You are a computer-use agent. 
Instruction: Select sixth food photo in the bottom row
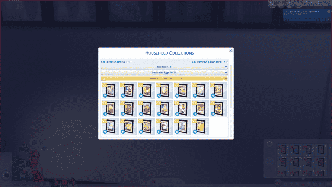tap(200, 126)
